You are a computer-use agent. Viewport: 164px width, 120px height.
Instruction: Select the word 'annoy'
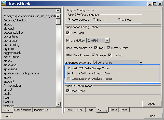point(30,61)
